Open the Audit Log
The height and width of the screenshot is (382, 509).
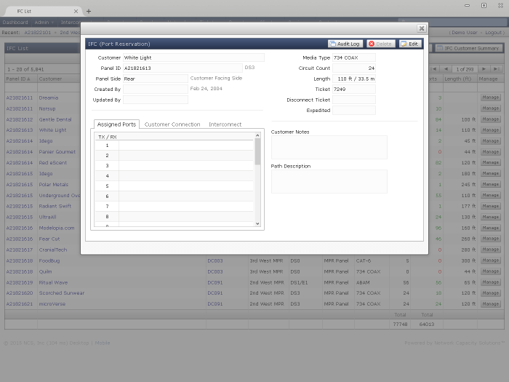point(345,44)
